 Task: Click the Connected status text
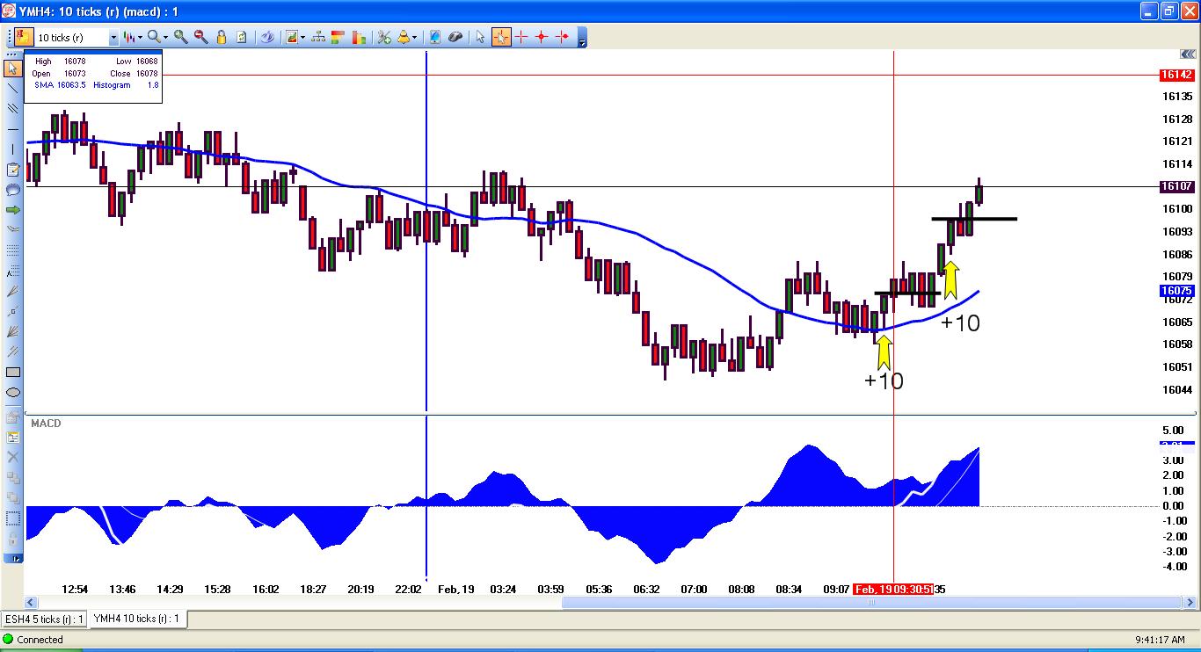point(40,640)
